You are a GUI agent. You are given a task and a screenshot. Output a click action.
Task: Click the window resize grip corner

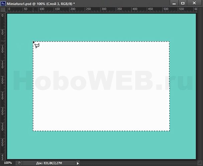coord(200,163)
